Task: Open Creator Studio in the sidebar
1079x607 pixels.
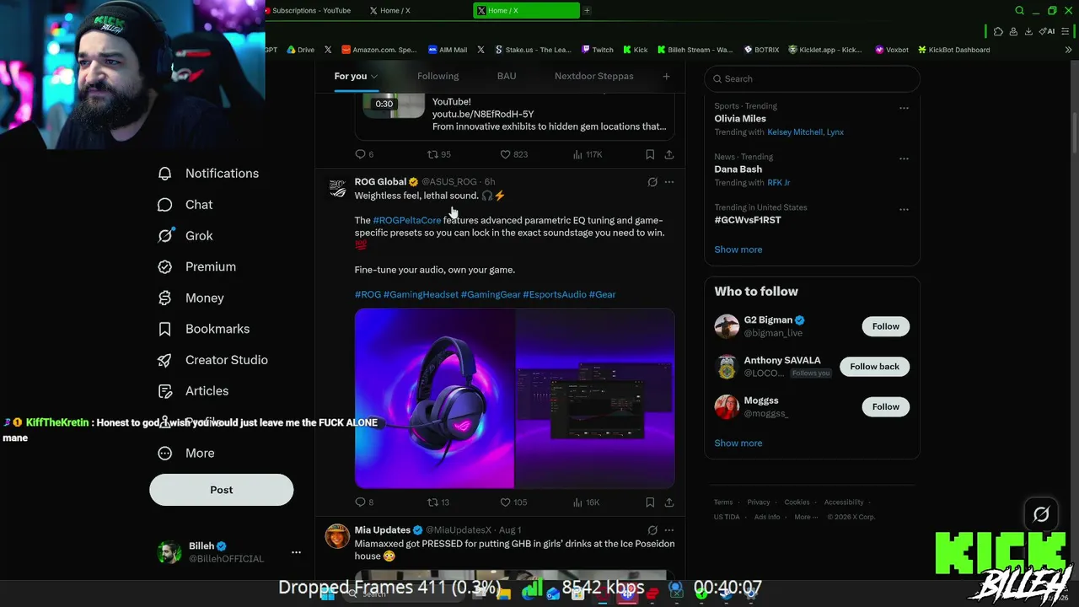Action: 213,361
